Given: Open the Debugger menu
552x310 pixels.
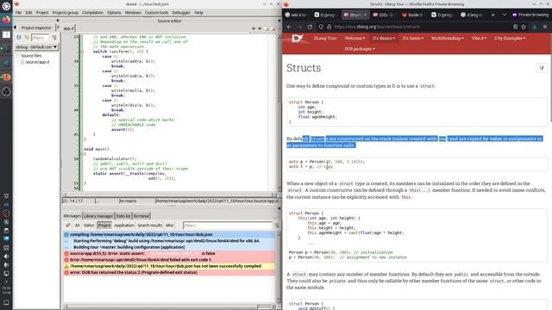Looking at the screenshot, I should tap(181, 13).
